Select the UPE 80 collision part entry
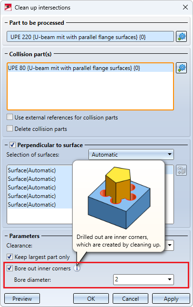 [x=90, y=68]
